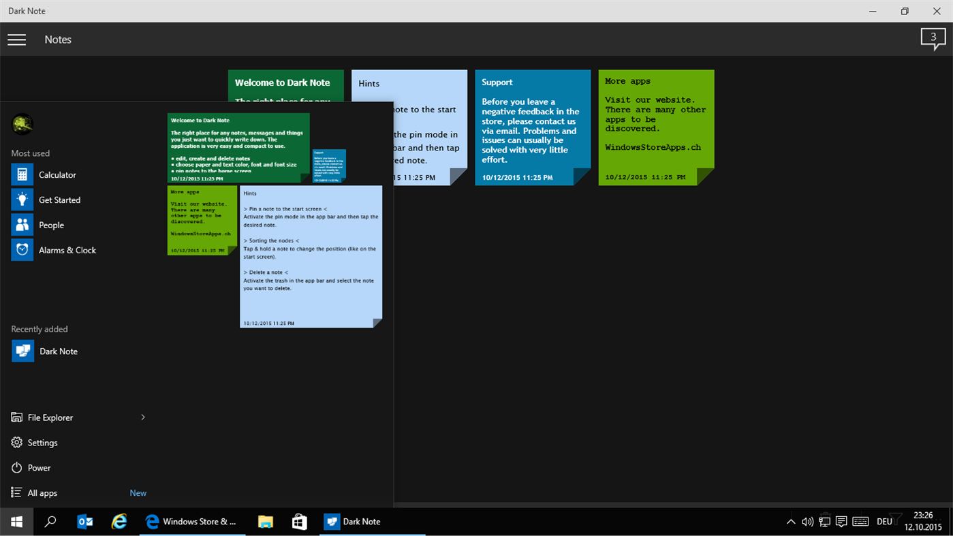Open the Windows Store from the taskbar
Image resolution: width=953 pixels, height=536 pixels.
click(x=298, y=521)
